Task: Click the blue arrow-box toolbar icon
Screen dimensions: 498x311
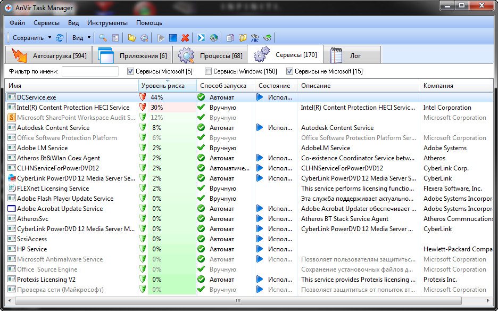Action: 201,38
